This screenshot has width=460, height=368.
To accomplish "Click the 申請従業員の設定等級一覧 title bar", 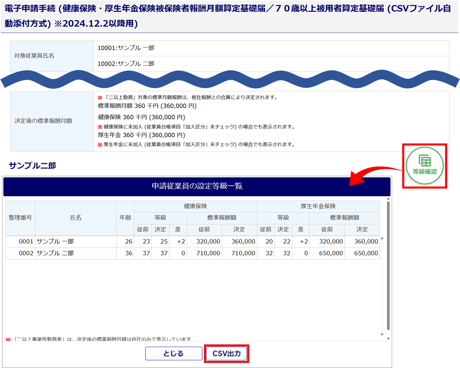I will coord(197,186).
